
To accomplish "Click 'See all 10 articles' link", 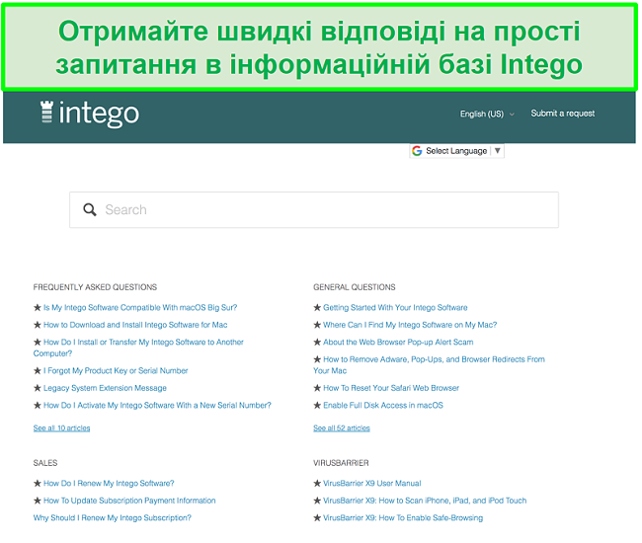I will (61, 428).
